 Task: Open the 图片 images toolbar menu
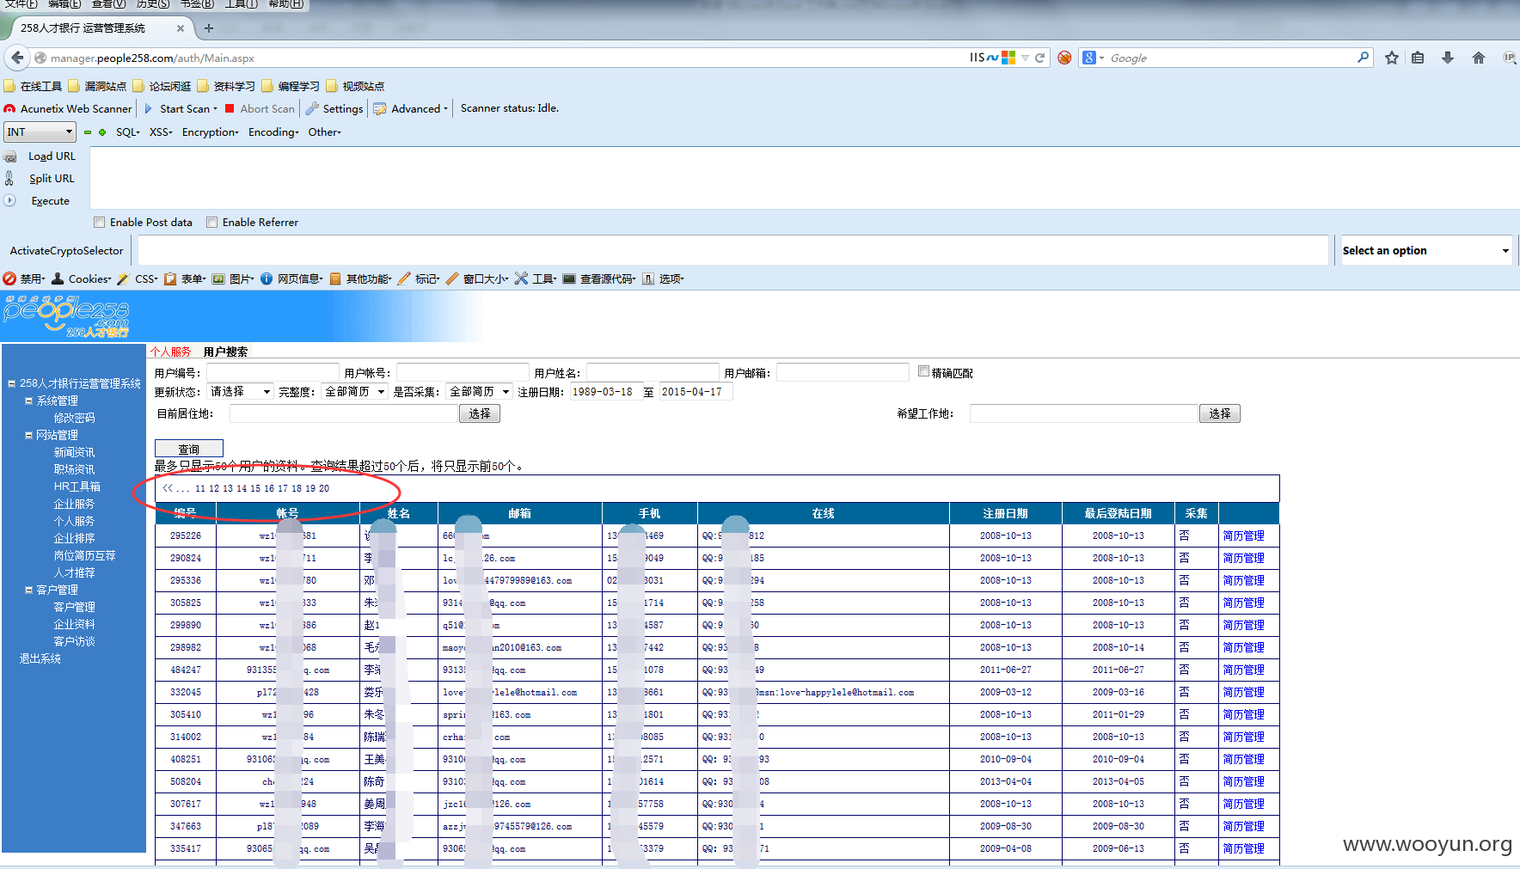tap(233, 278)
